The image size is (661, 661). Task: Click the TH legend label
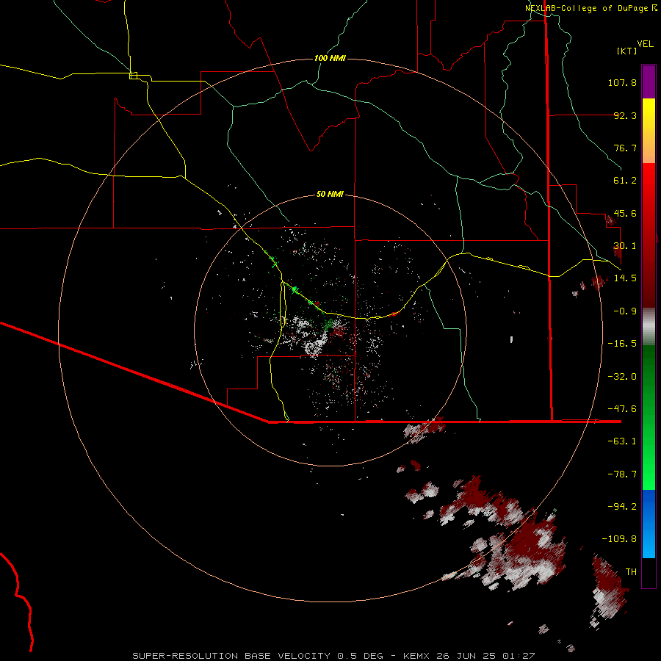tap(631, 572)
